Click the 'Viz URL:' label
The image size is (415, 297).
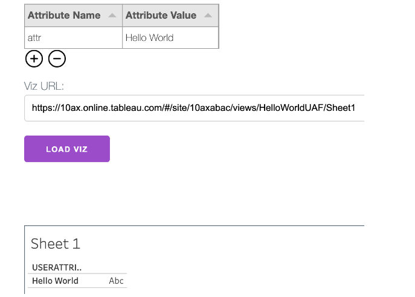[x=43, y=86]
